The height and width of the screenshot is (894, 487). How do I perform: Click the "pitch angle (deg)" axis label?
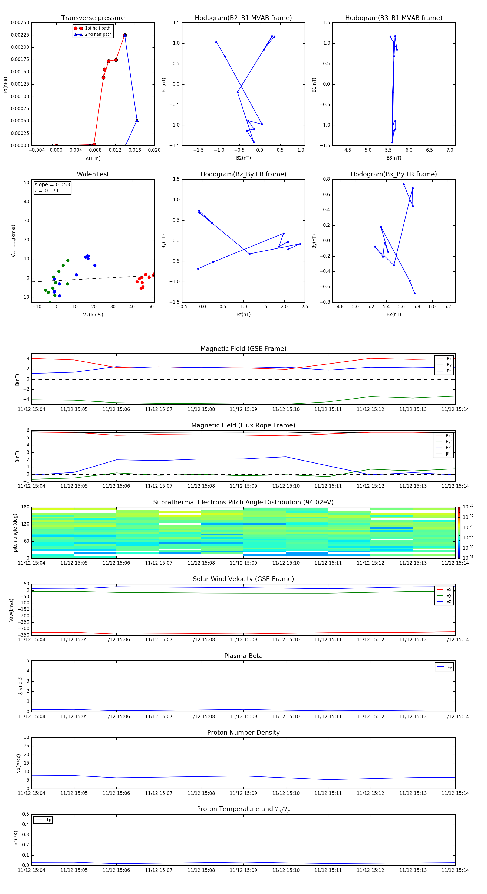pyautogui.click(x=15, y=533)
